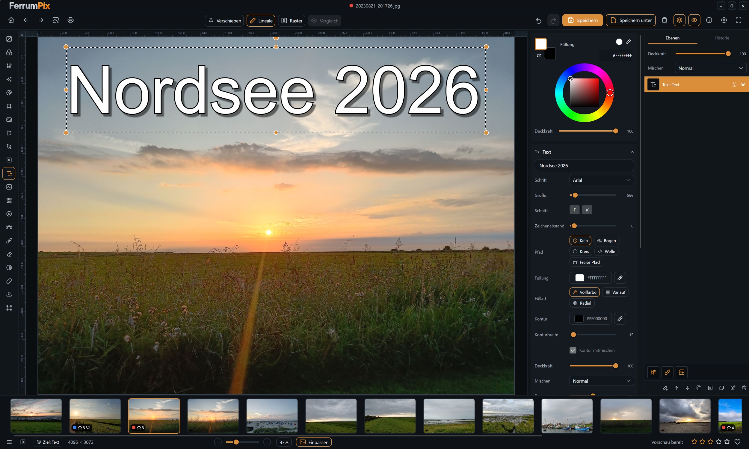Viewport: 749px width, 449px height.
Task: Click the Undo arrow icon
Action: click(x=539, y=20)
